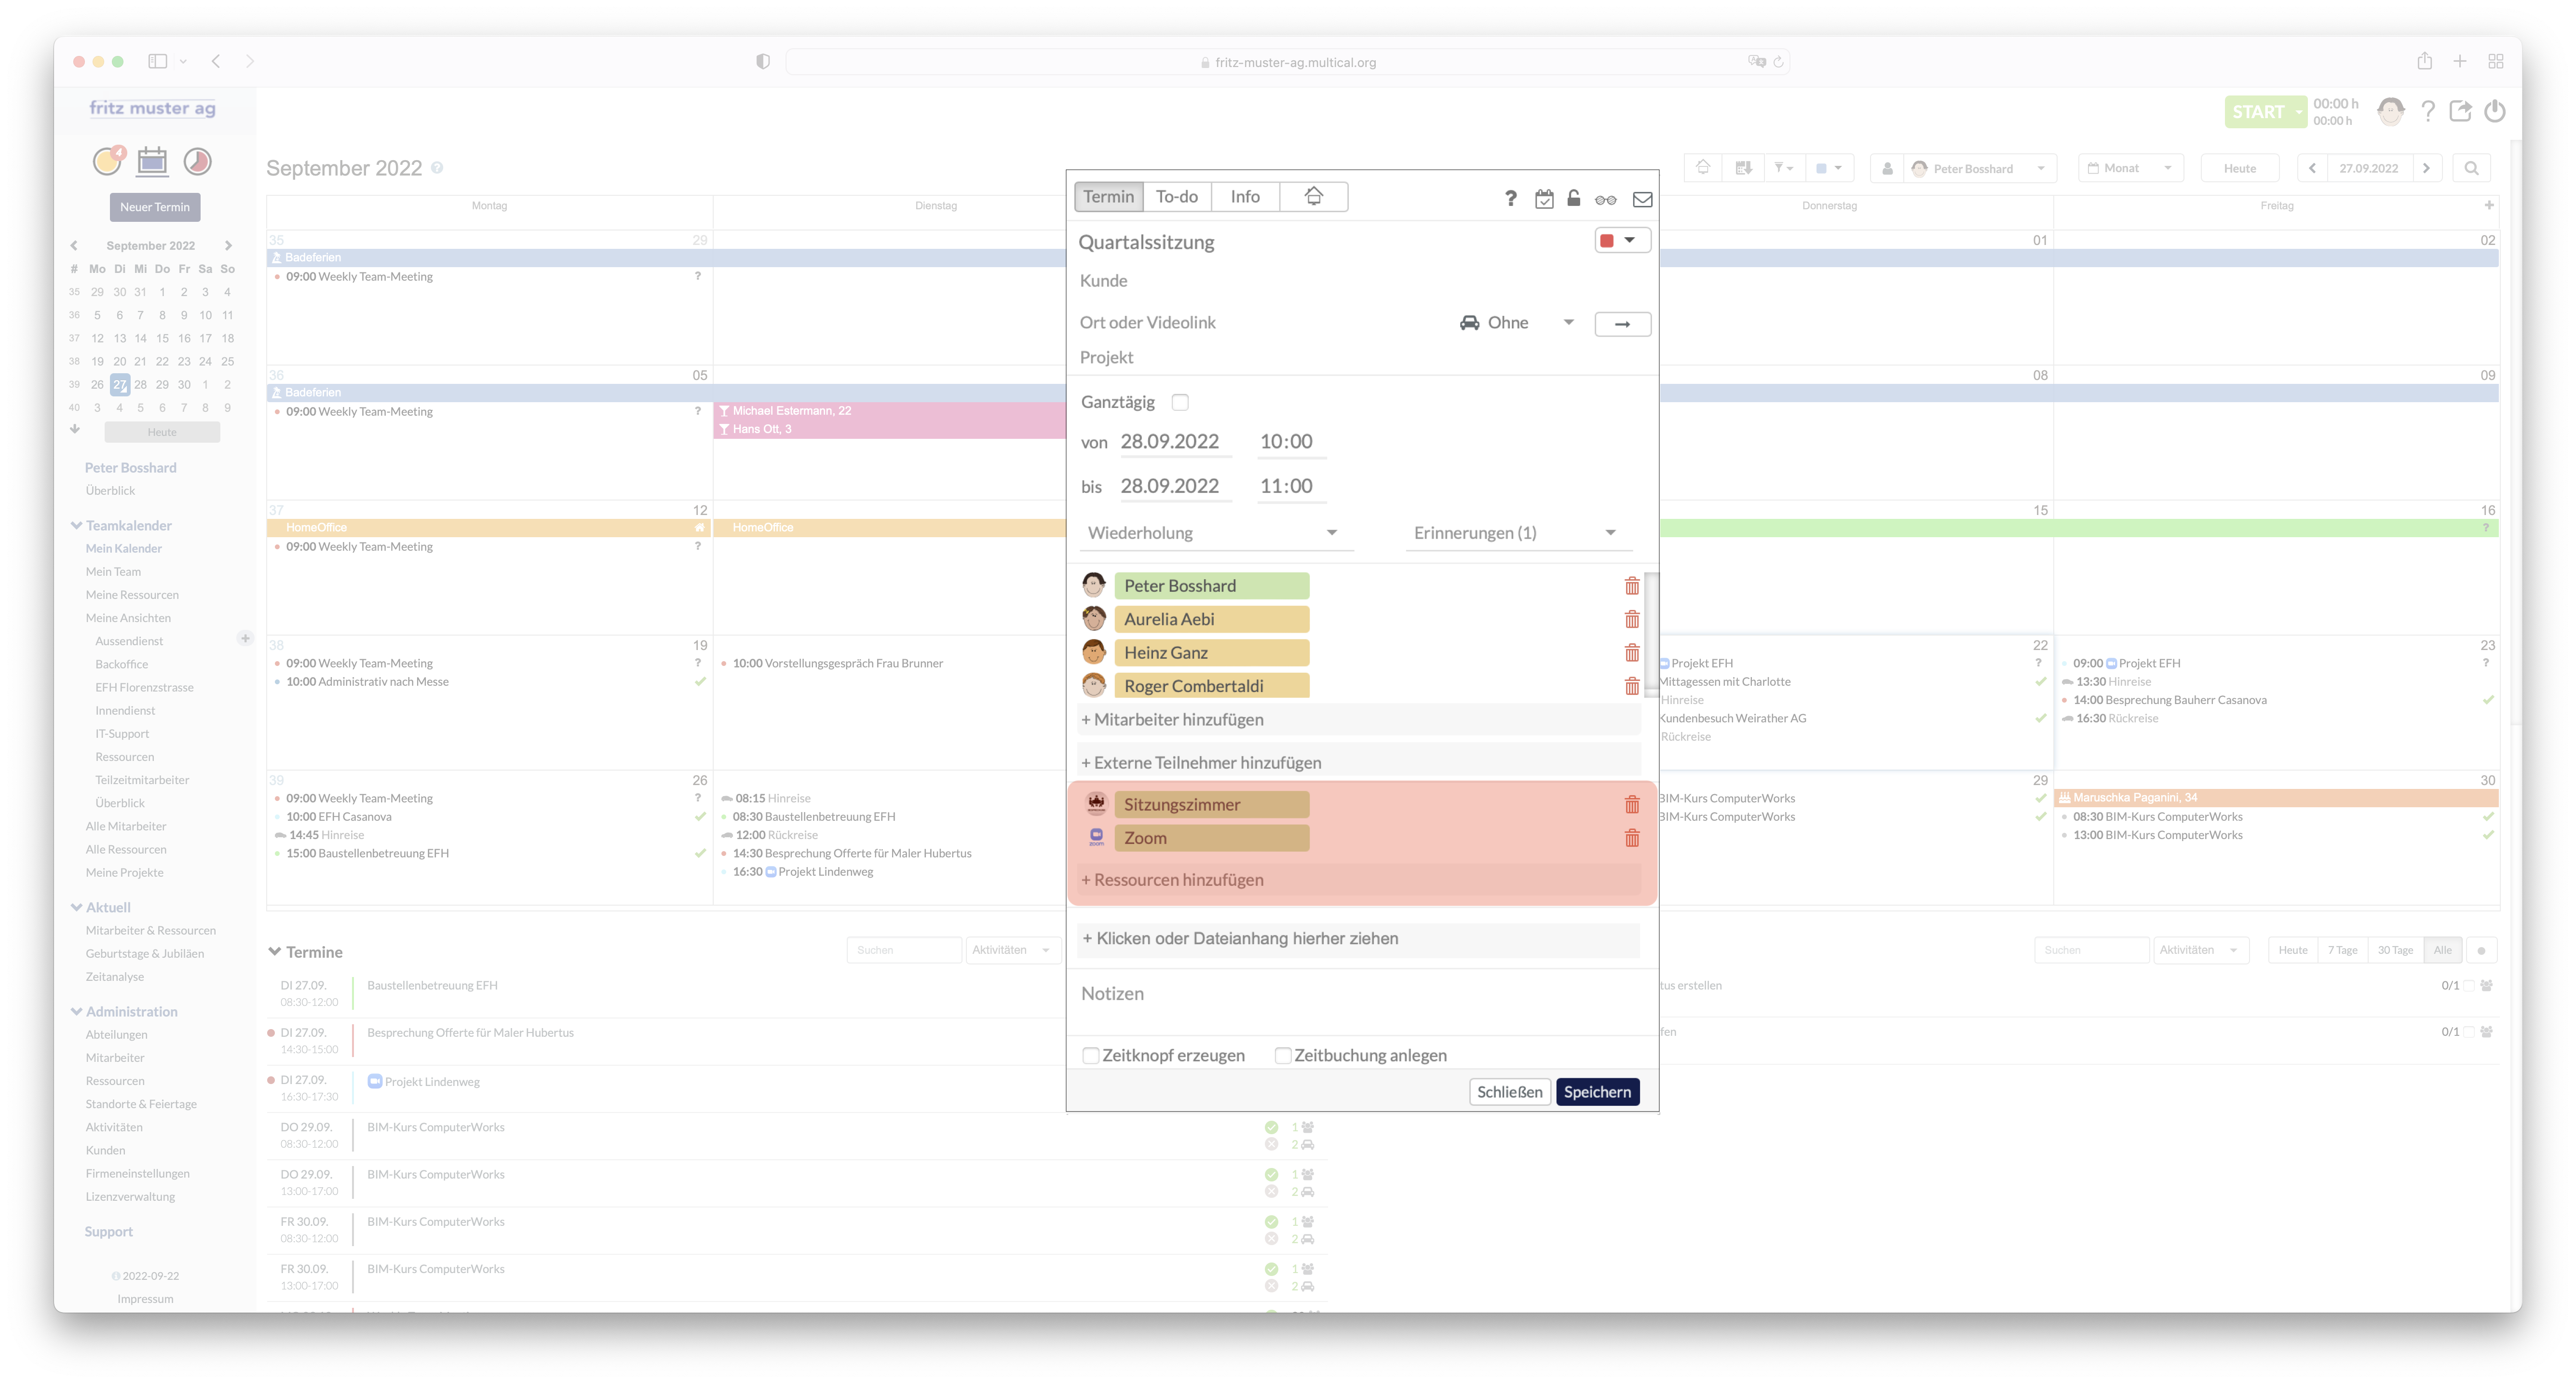Go to previous date in calendar toolbar

[x=2312, y=168]
